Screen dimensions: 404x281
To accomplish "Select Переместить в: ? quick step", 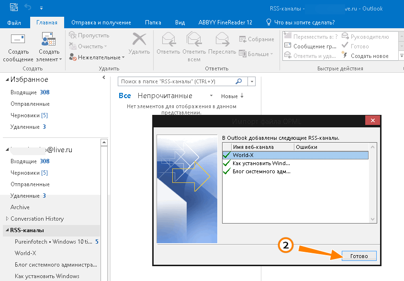I will (311, 36).
